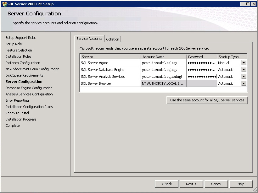
Task: Click the Account Name column header
Action: click(164, 57)
